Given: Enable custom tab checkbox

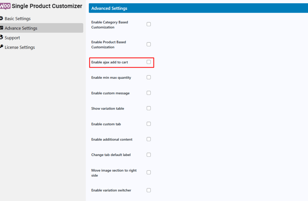Looking at the screenshot, I should [149, 124].
